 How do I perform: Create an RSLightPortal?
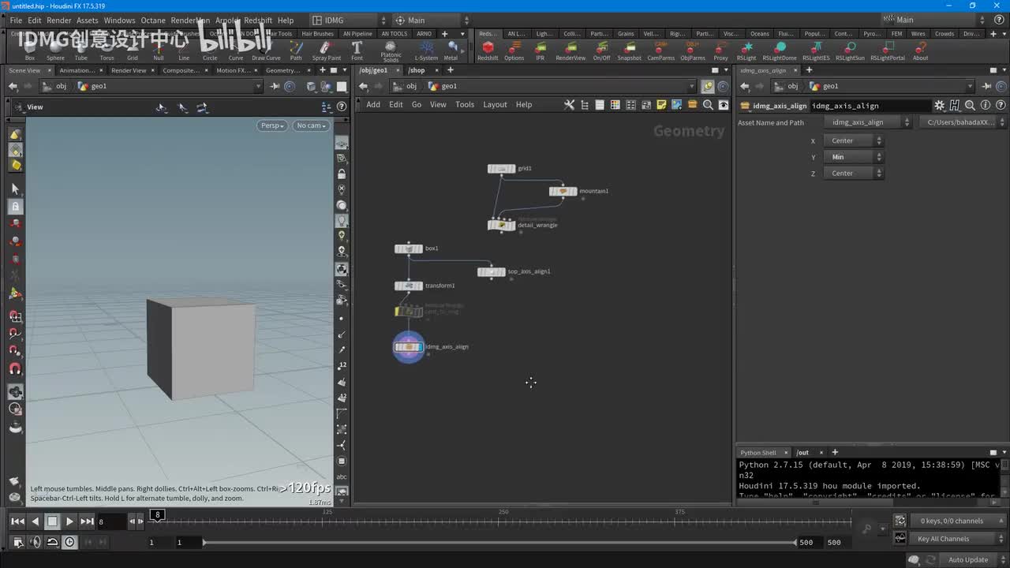point(888,51)
